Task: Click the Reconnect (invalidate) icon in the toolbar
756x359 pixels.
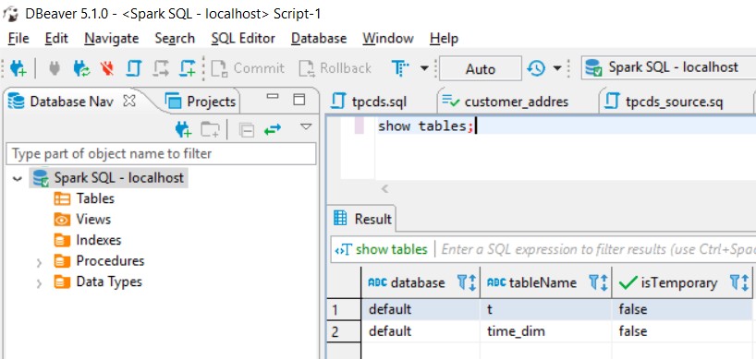Action: click(x=81, y=69)
